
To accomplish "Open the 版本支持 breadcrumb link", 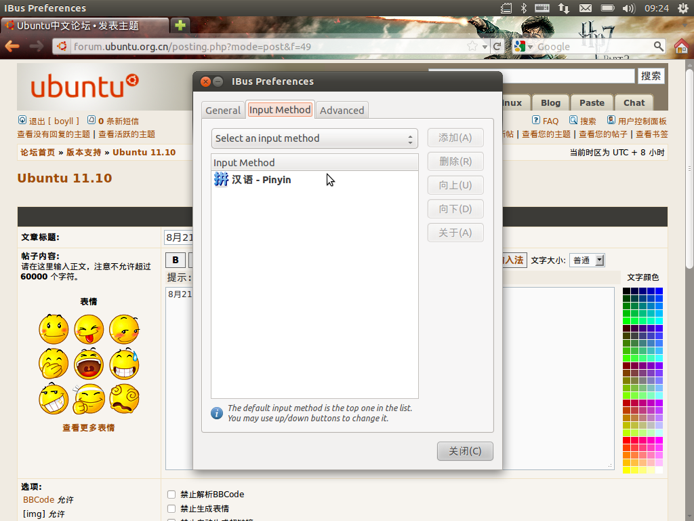I will pos(83,153).
